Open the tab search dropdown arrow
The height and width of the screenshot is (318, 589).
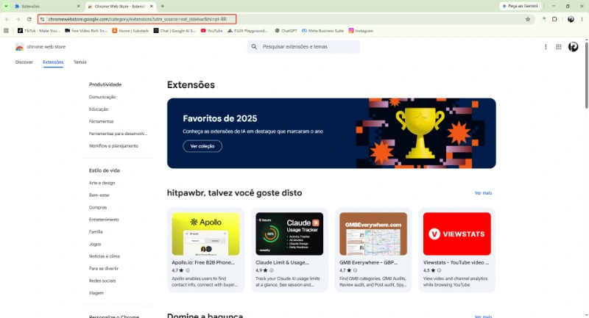[6, 6]
